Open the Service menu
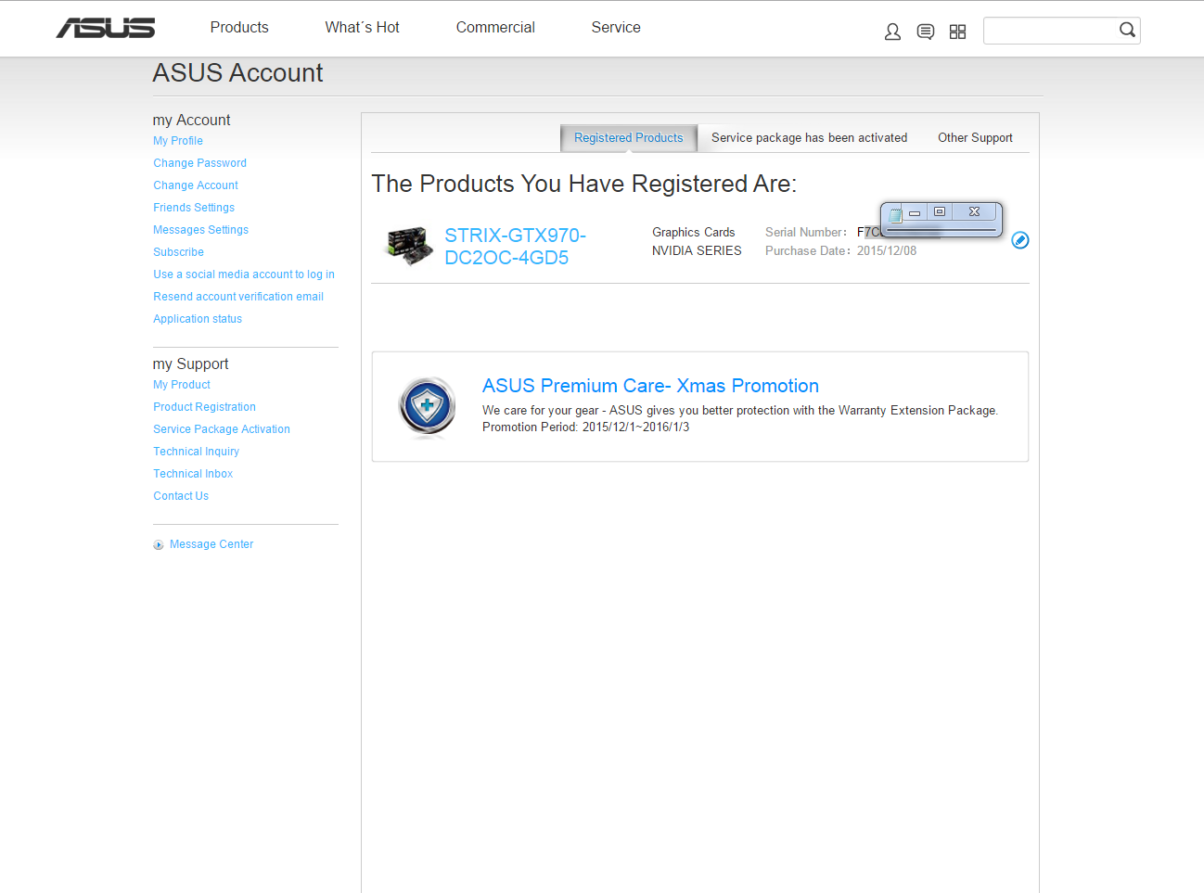The image size is (1204, 893). point(616,28)
